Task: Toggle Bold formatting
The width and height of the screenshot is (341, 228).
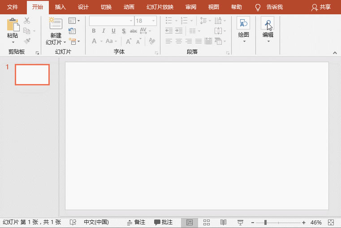Action: 94,31
